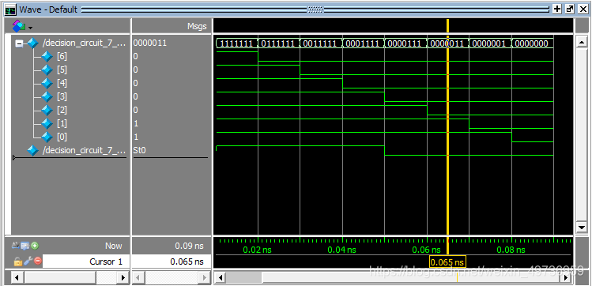
Task: Select signal bit [4]
Action: coord(62,83)
